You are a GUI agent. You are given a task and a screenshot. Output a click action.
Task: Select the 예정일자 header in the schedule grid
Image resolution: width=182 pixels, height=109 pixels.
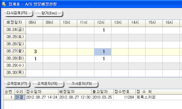coord(15,23)
